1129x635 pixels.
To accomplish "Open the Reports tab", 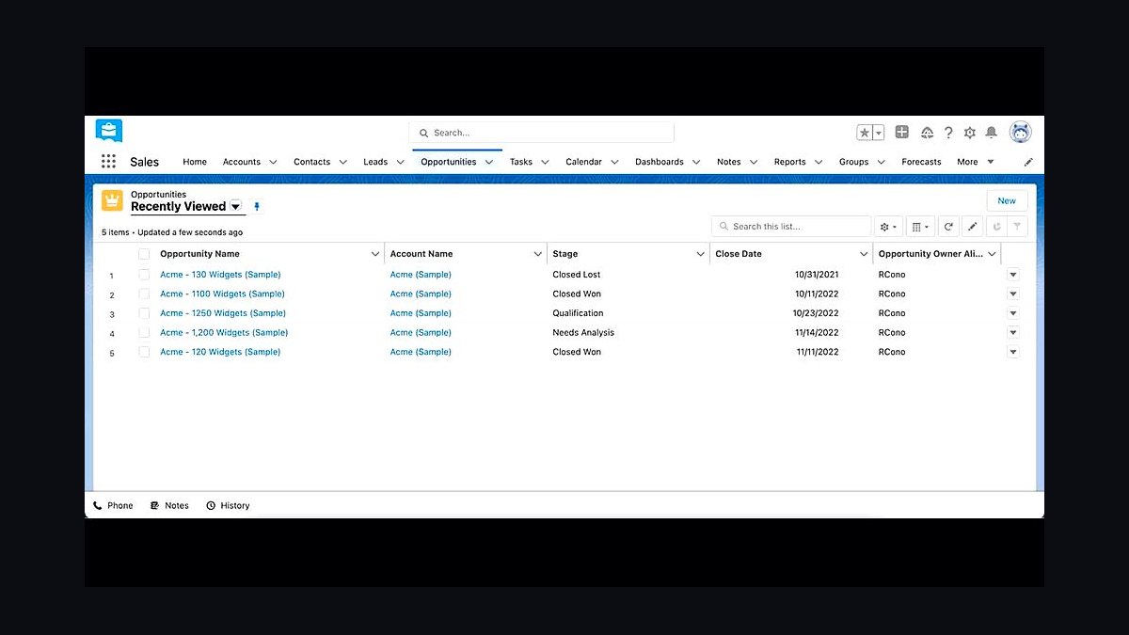I will pos(790,162).
